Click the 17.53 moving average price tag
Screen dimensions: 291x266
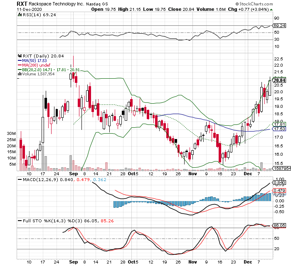(279, 129)
